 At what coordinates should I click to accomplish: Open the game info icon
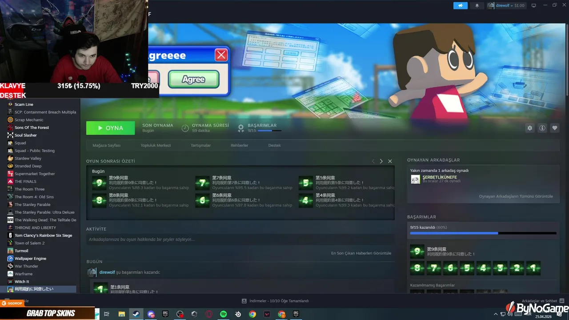click(x=542, y=128)
